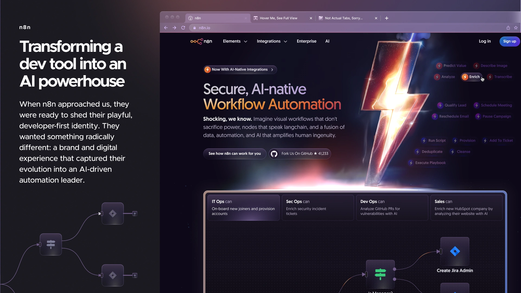Viewport: 521px width, 293px height.
Task: Open the 'Now With AI-Native Integrations' banner
Action: tap(240, 70)
